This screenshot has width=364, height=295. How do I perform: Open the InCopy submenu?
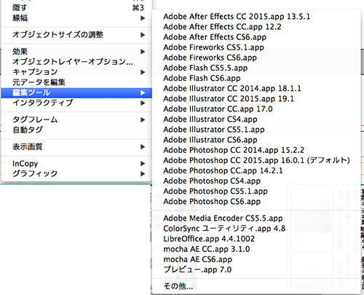tap(76, 163)
